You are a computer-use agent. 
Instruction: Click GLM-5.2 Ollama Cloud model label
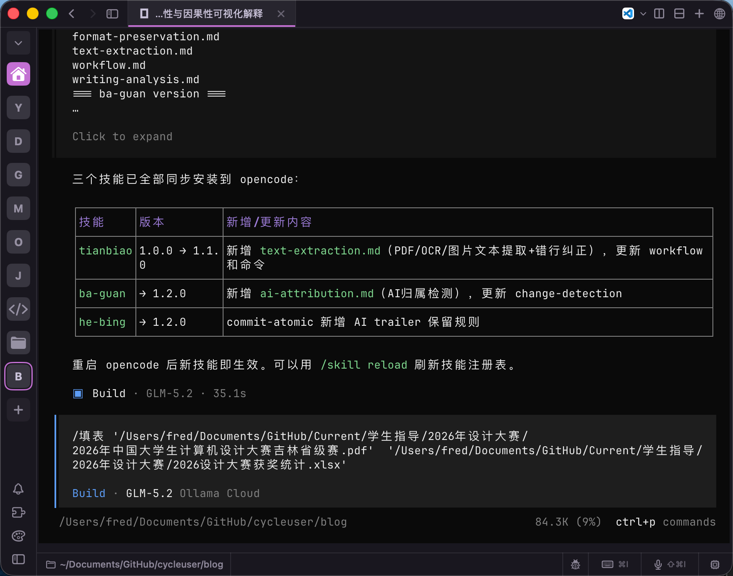[193, 493]
